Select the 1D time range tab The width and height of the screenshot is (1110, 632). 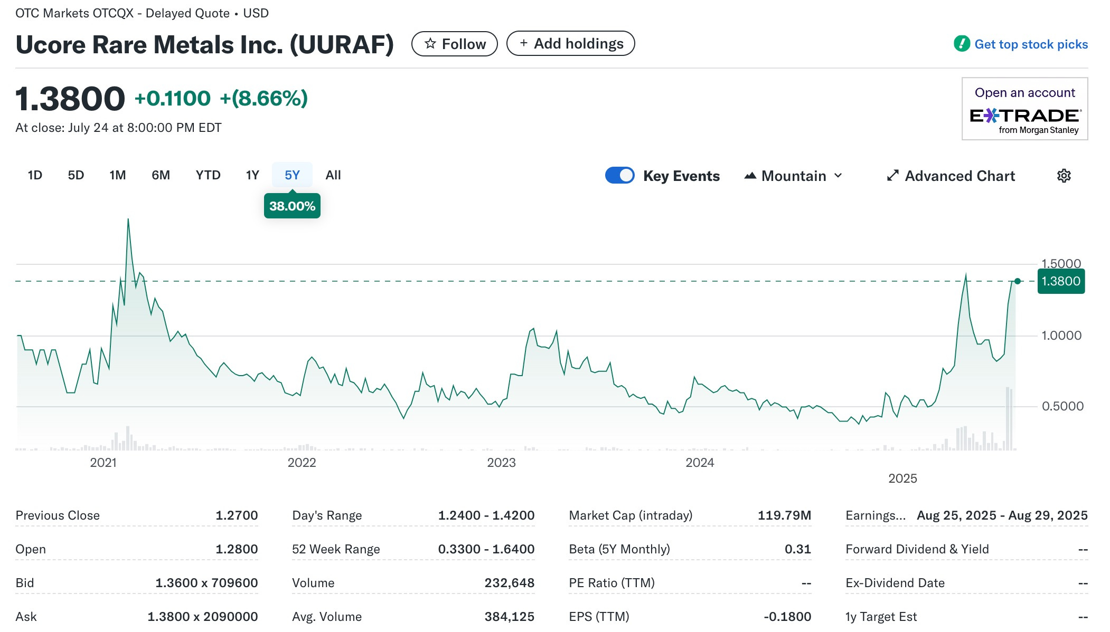[35, 175]
